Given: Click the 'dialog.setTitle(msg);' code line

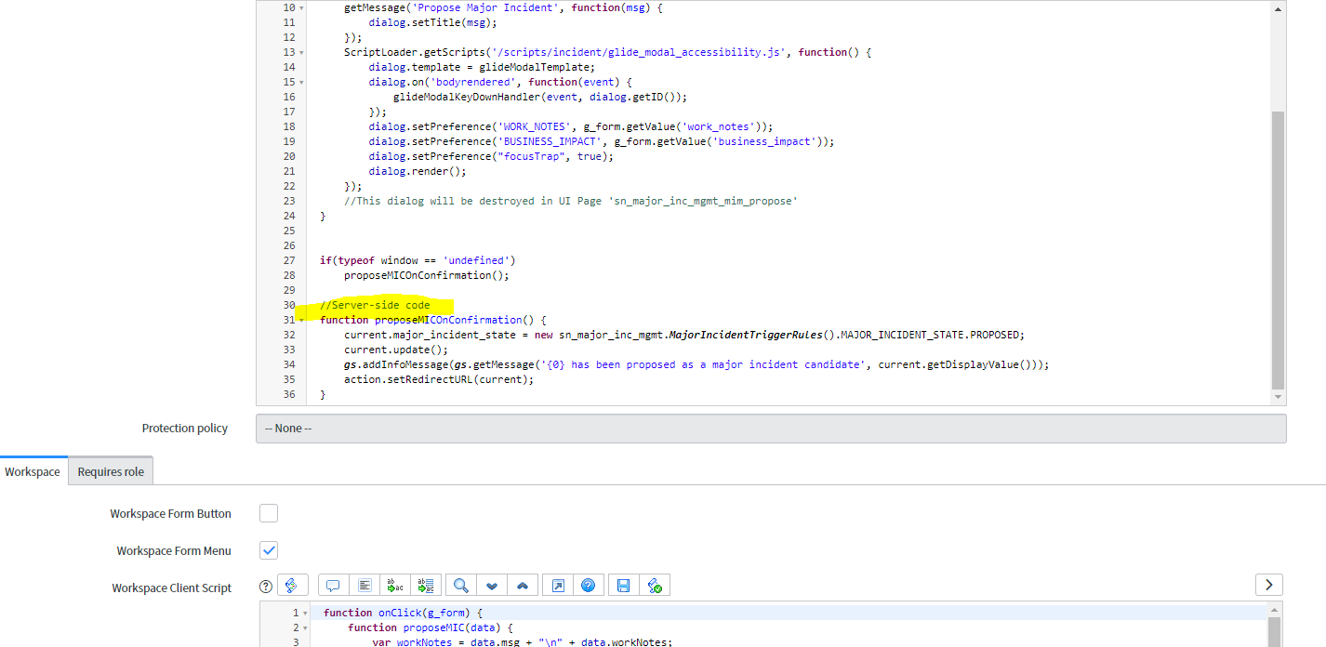Looking at the screenshot, I should pyautogui.click(x=432, y=22).
